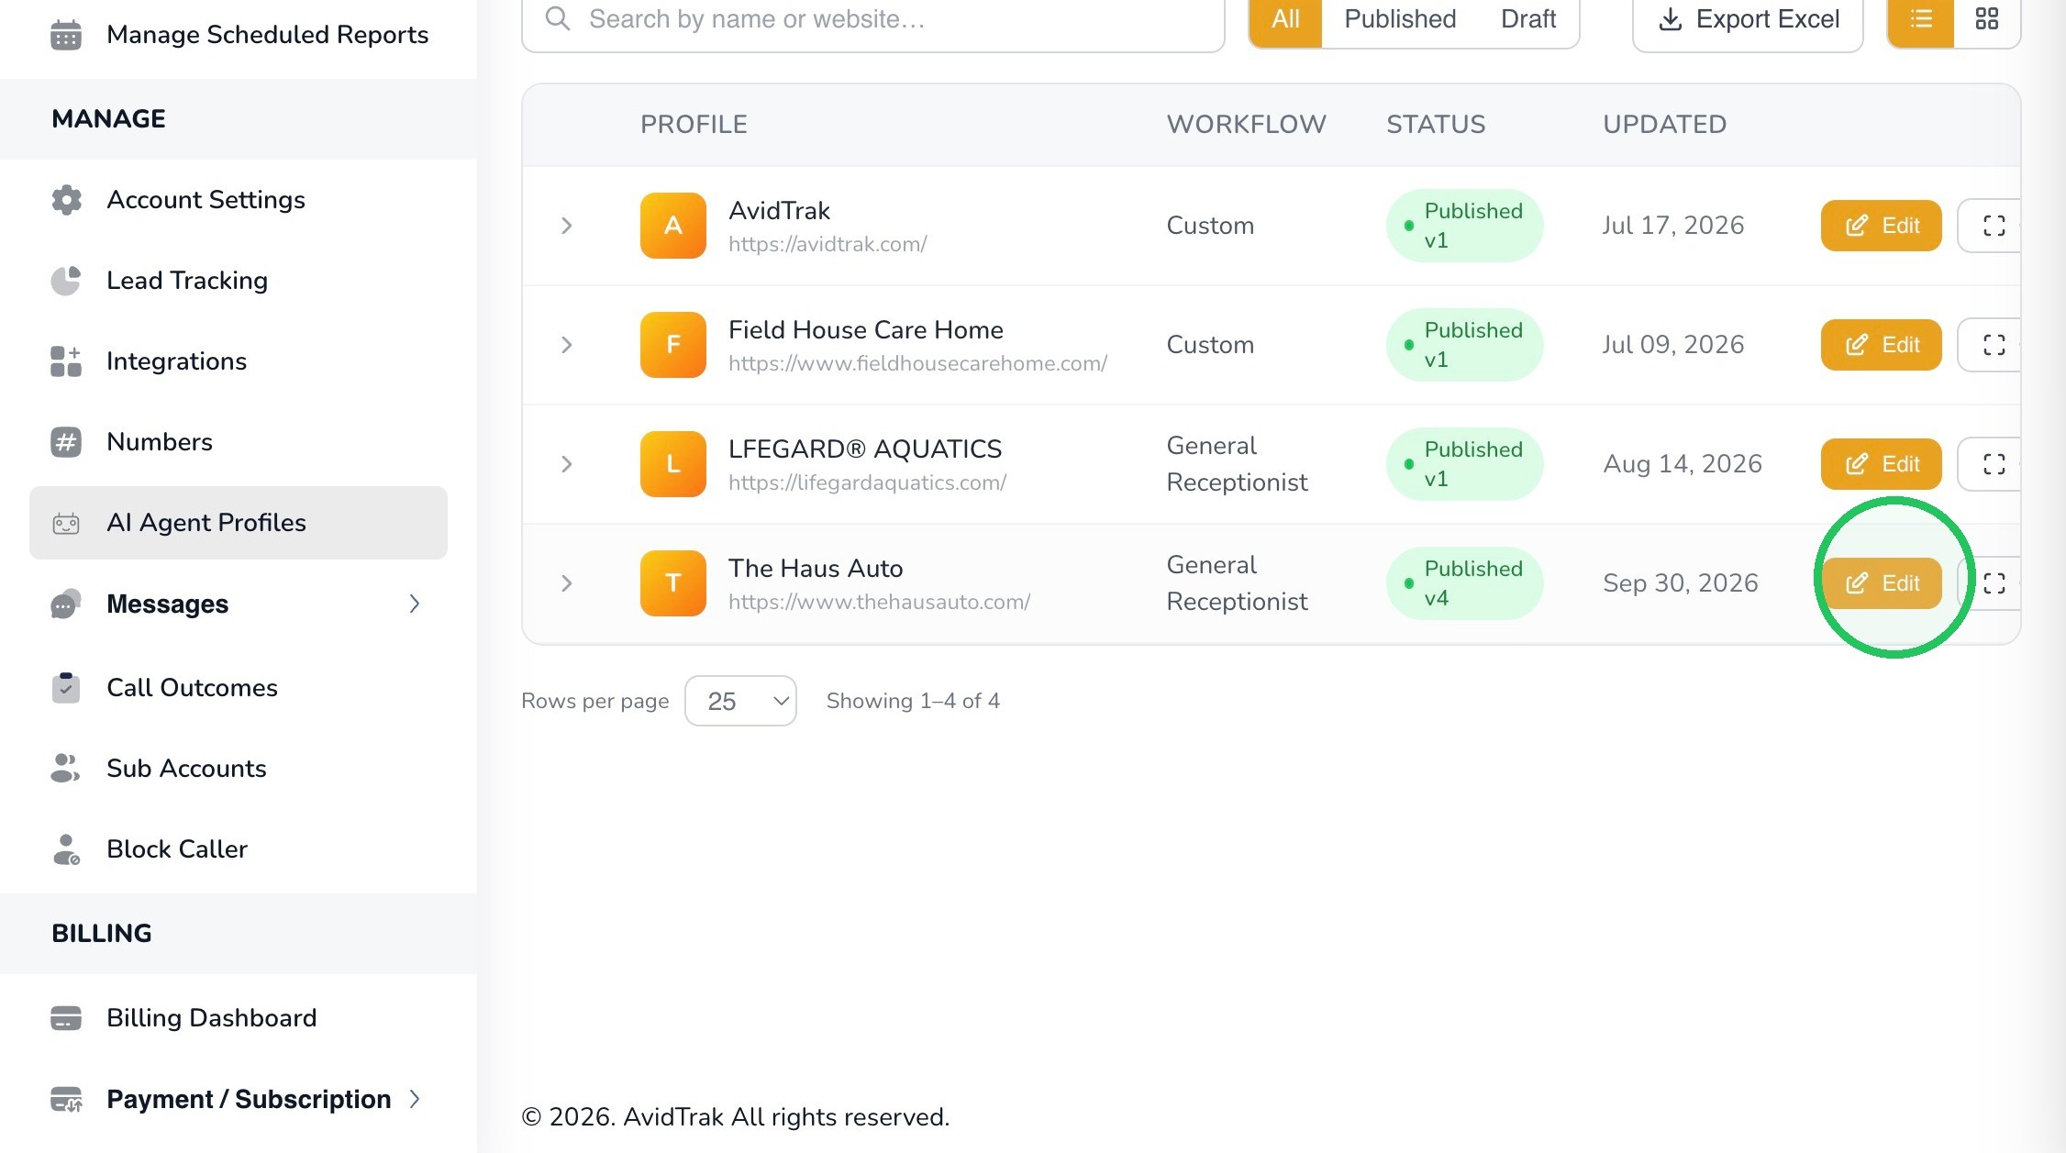Viewport: 2066px width, 1153px height.
Task: Click the Integrations grid-plus icon
Action: [x=66, y=361]
